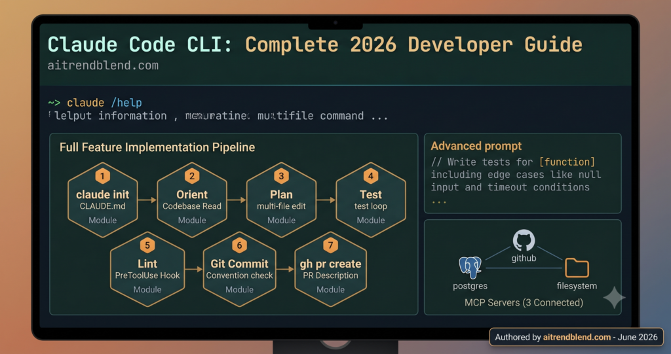Select step badge number 1
The width and height of the screenshot is (671, 354).
(102, 176)
